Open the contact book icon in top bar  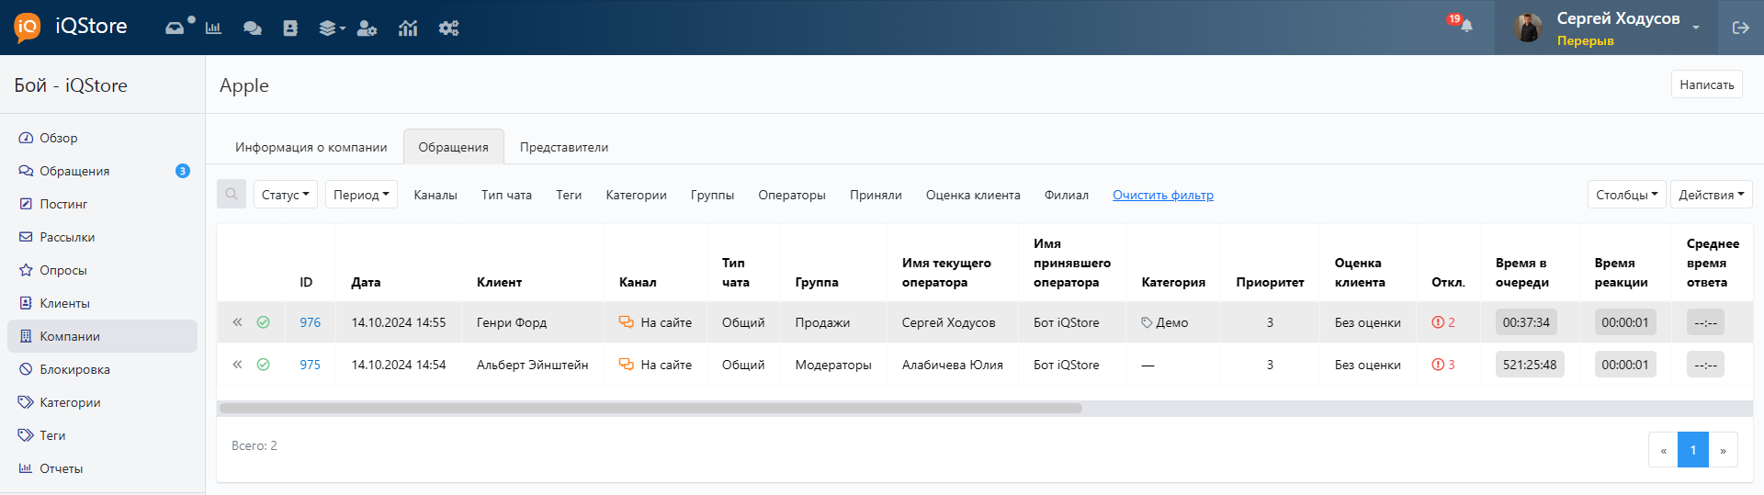[290, 28]
